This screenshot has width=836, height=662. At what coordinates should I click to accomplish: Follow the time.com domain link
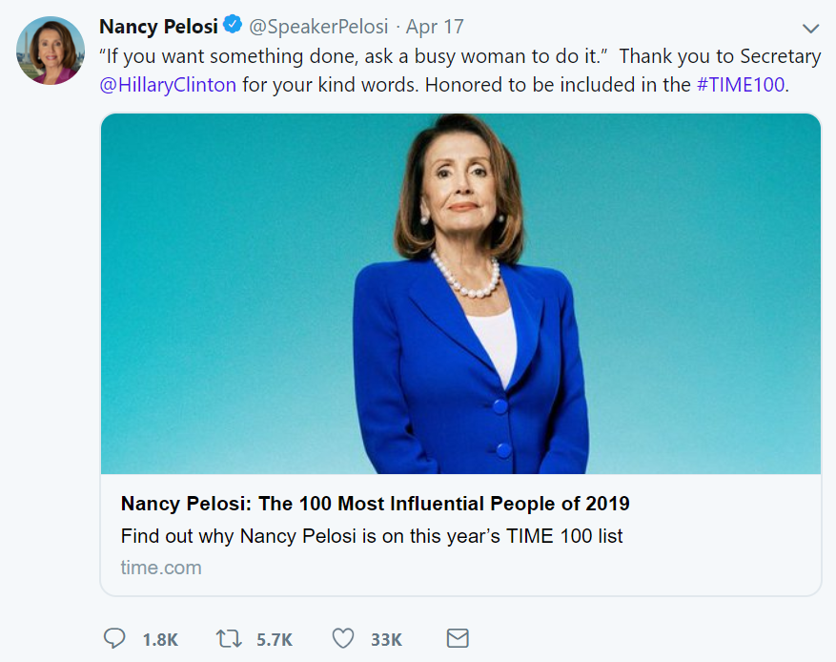[161, 568]
